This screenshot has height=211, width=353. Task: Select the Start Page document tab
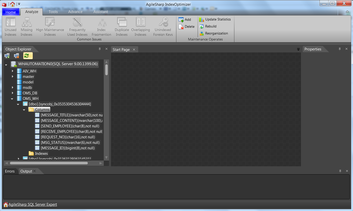coord(121,50)
